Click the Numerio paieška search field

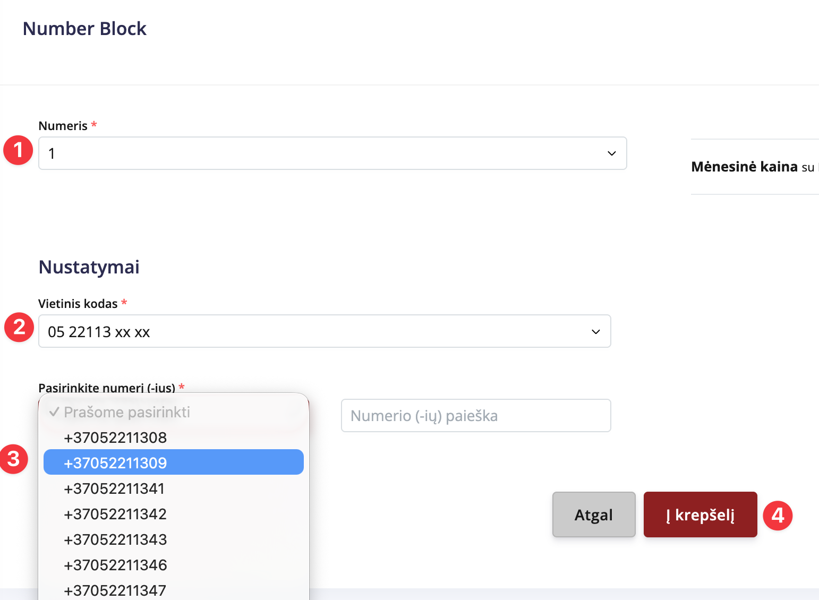(476, 416)
